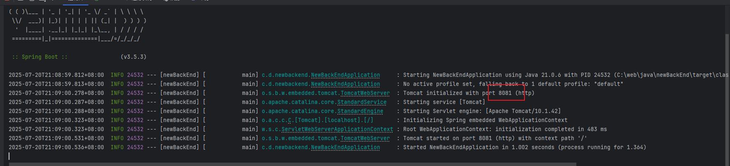Open the StandardEngine class link
This screenshot has width=730, height=166.
tap(360, 111)
